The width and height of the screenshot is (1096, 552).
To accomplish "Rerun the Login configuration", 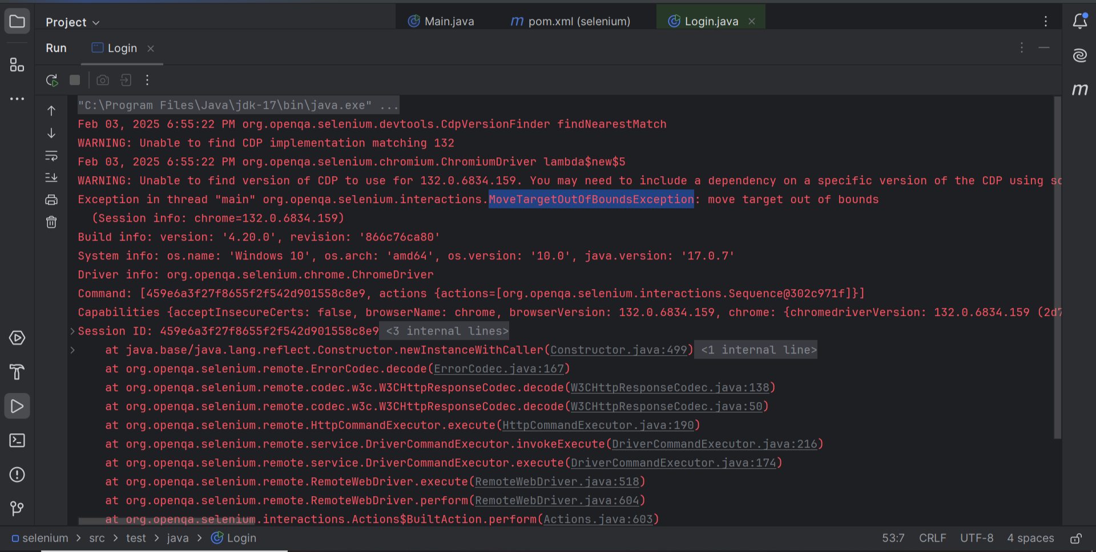I will (52, 80).
